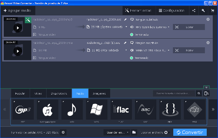Pick the WAV music note format tile
The image size is (218, 138).
tap(72, 109)
